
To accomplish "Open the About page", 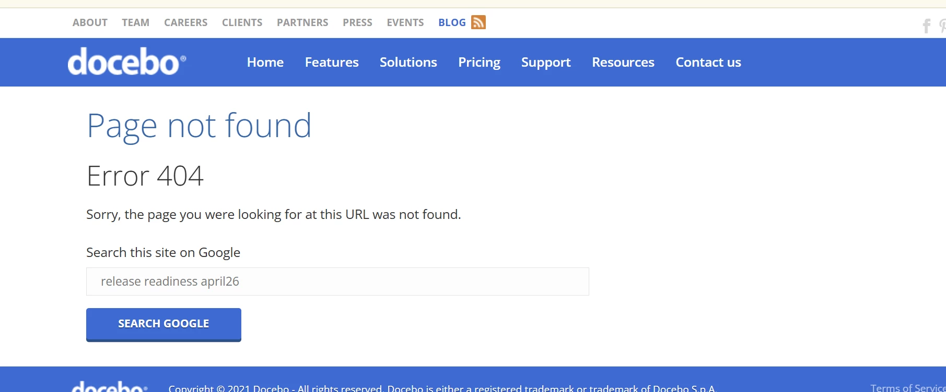I will [90, 22].
